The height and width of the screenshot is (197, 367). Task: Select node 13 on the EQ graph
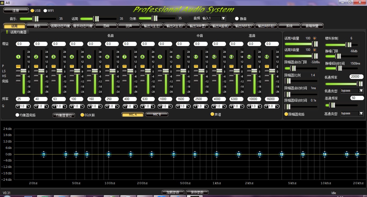click(303, 154)
